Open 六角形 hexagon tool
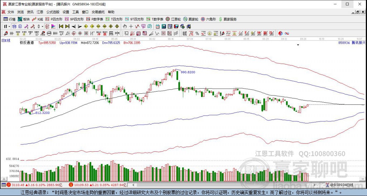Screen dimensions: 367x196 tap(208, 19)
